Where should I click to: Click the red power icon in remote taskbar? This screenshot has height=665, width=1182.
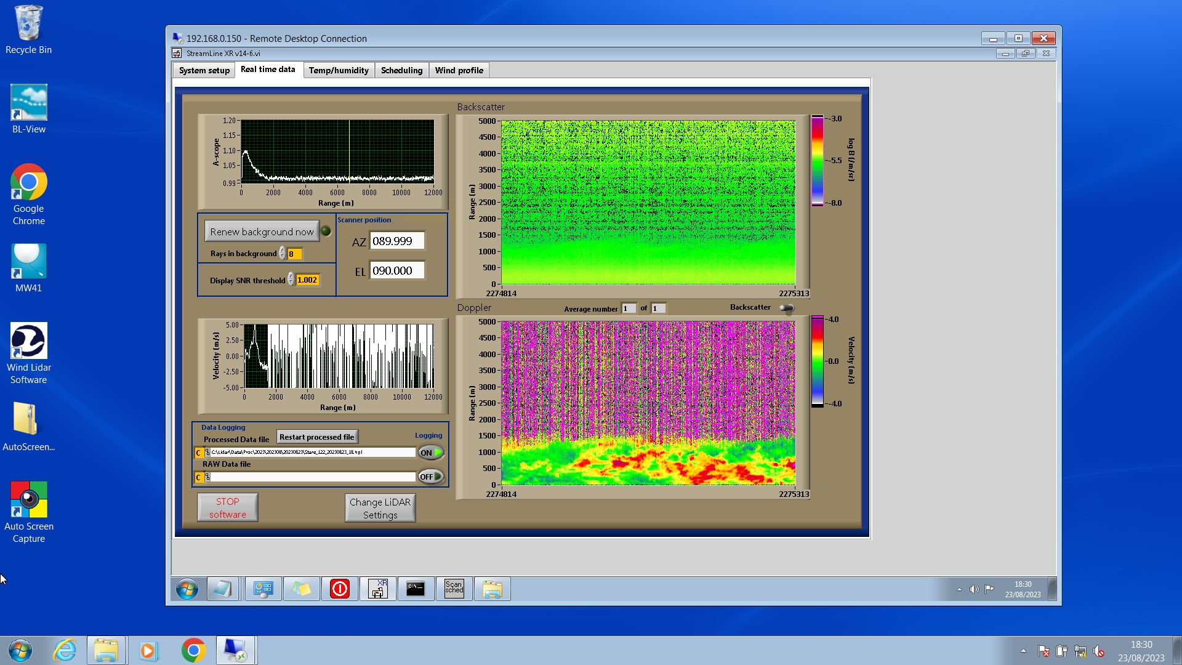[x=340, y=589]
